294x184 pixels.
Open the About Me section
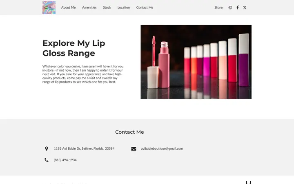[69, 7]
